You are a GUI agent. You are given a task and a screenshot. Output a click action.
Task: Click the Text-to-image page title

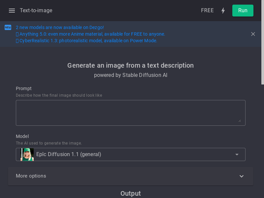36,11
